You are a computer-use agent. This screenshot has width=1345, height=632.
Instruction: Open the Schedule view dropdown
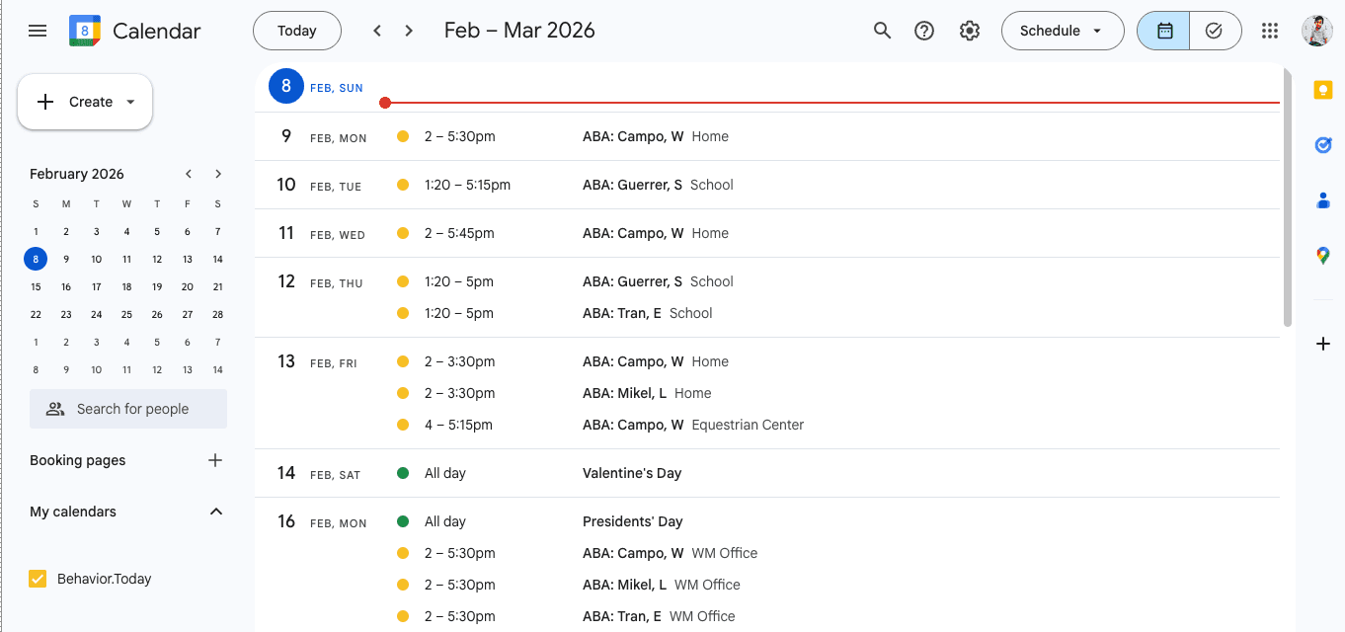pos(1063,31)
